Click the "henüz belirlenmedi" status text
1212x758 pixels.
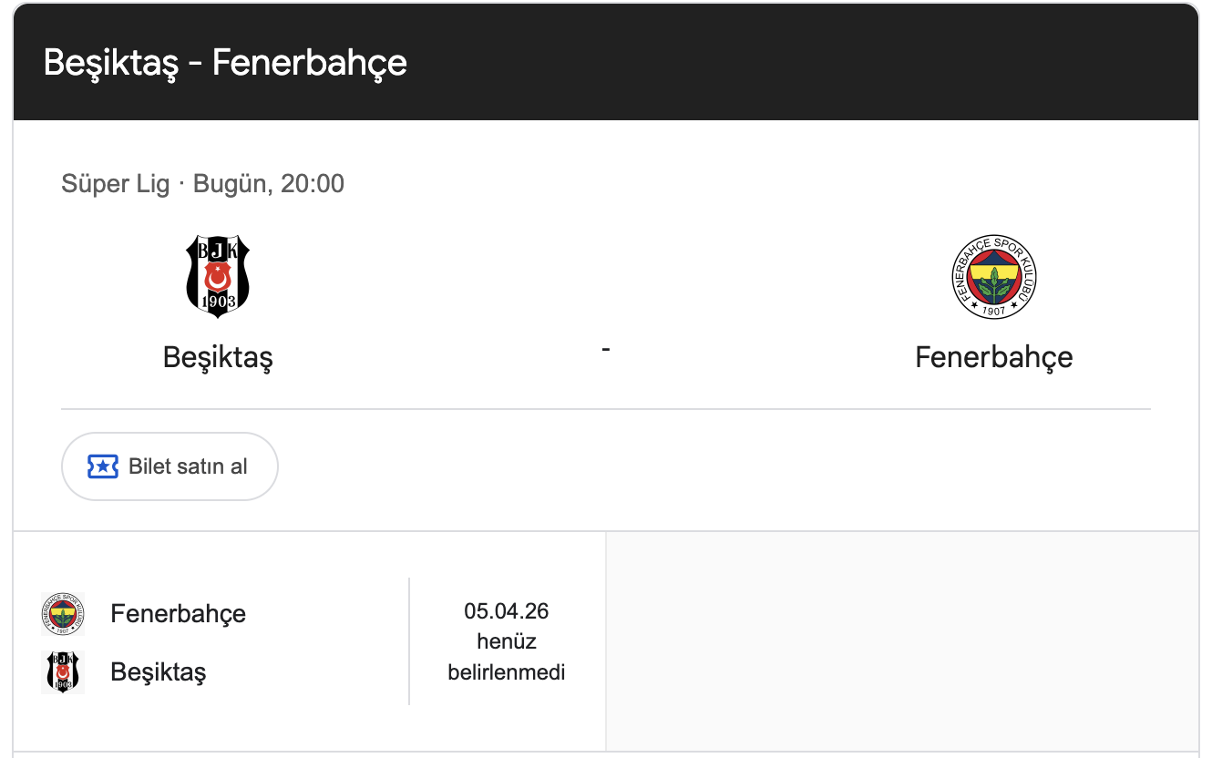point(506,658)
